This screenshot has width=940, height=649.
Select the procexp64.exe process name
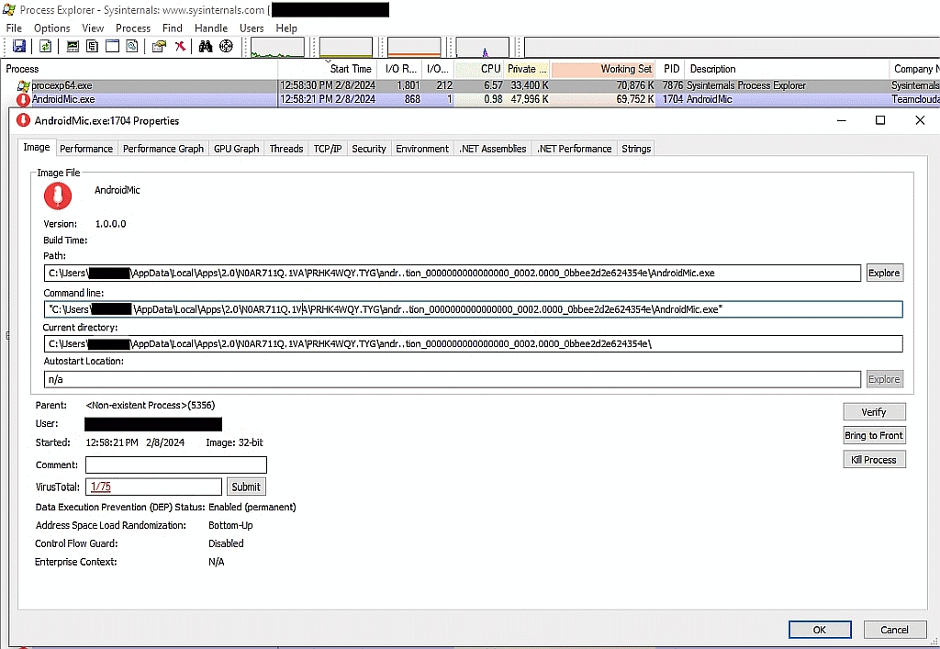click(62, 85)
